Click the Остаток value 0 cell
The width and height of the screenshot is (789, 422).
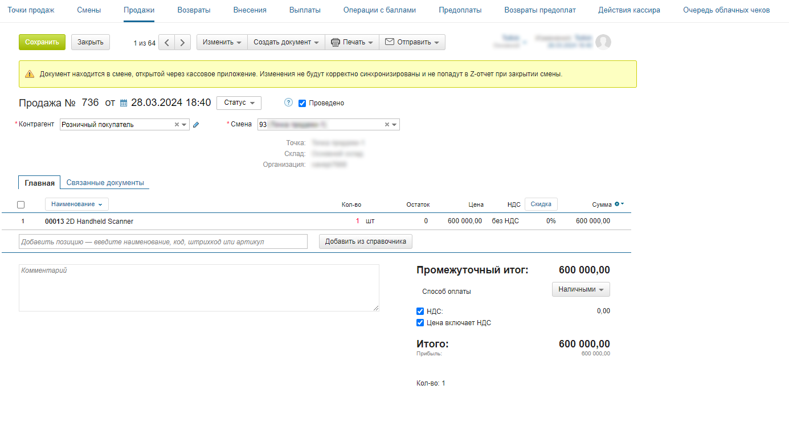pyautogui.click(x=426, y=221)
